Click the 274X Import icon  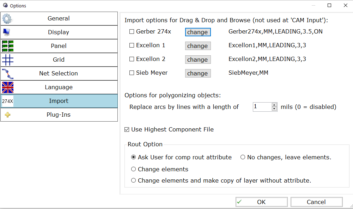tap(8, 101)
